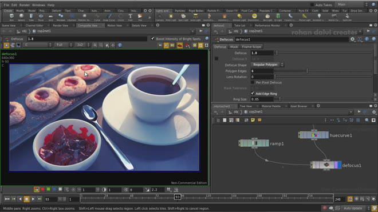Toggle realtime playback in timeline
Image resolution: width=378 pixels, height=212 pixels.
[350, 199]
